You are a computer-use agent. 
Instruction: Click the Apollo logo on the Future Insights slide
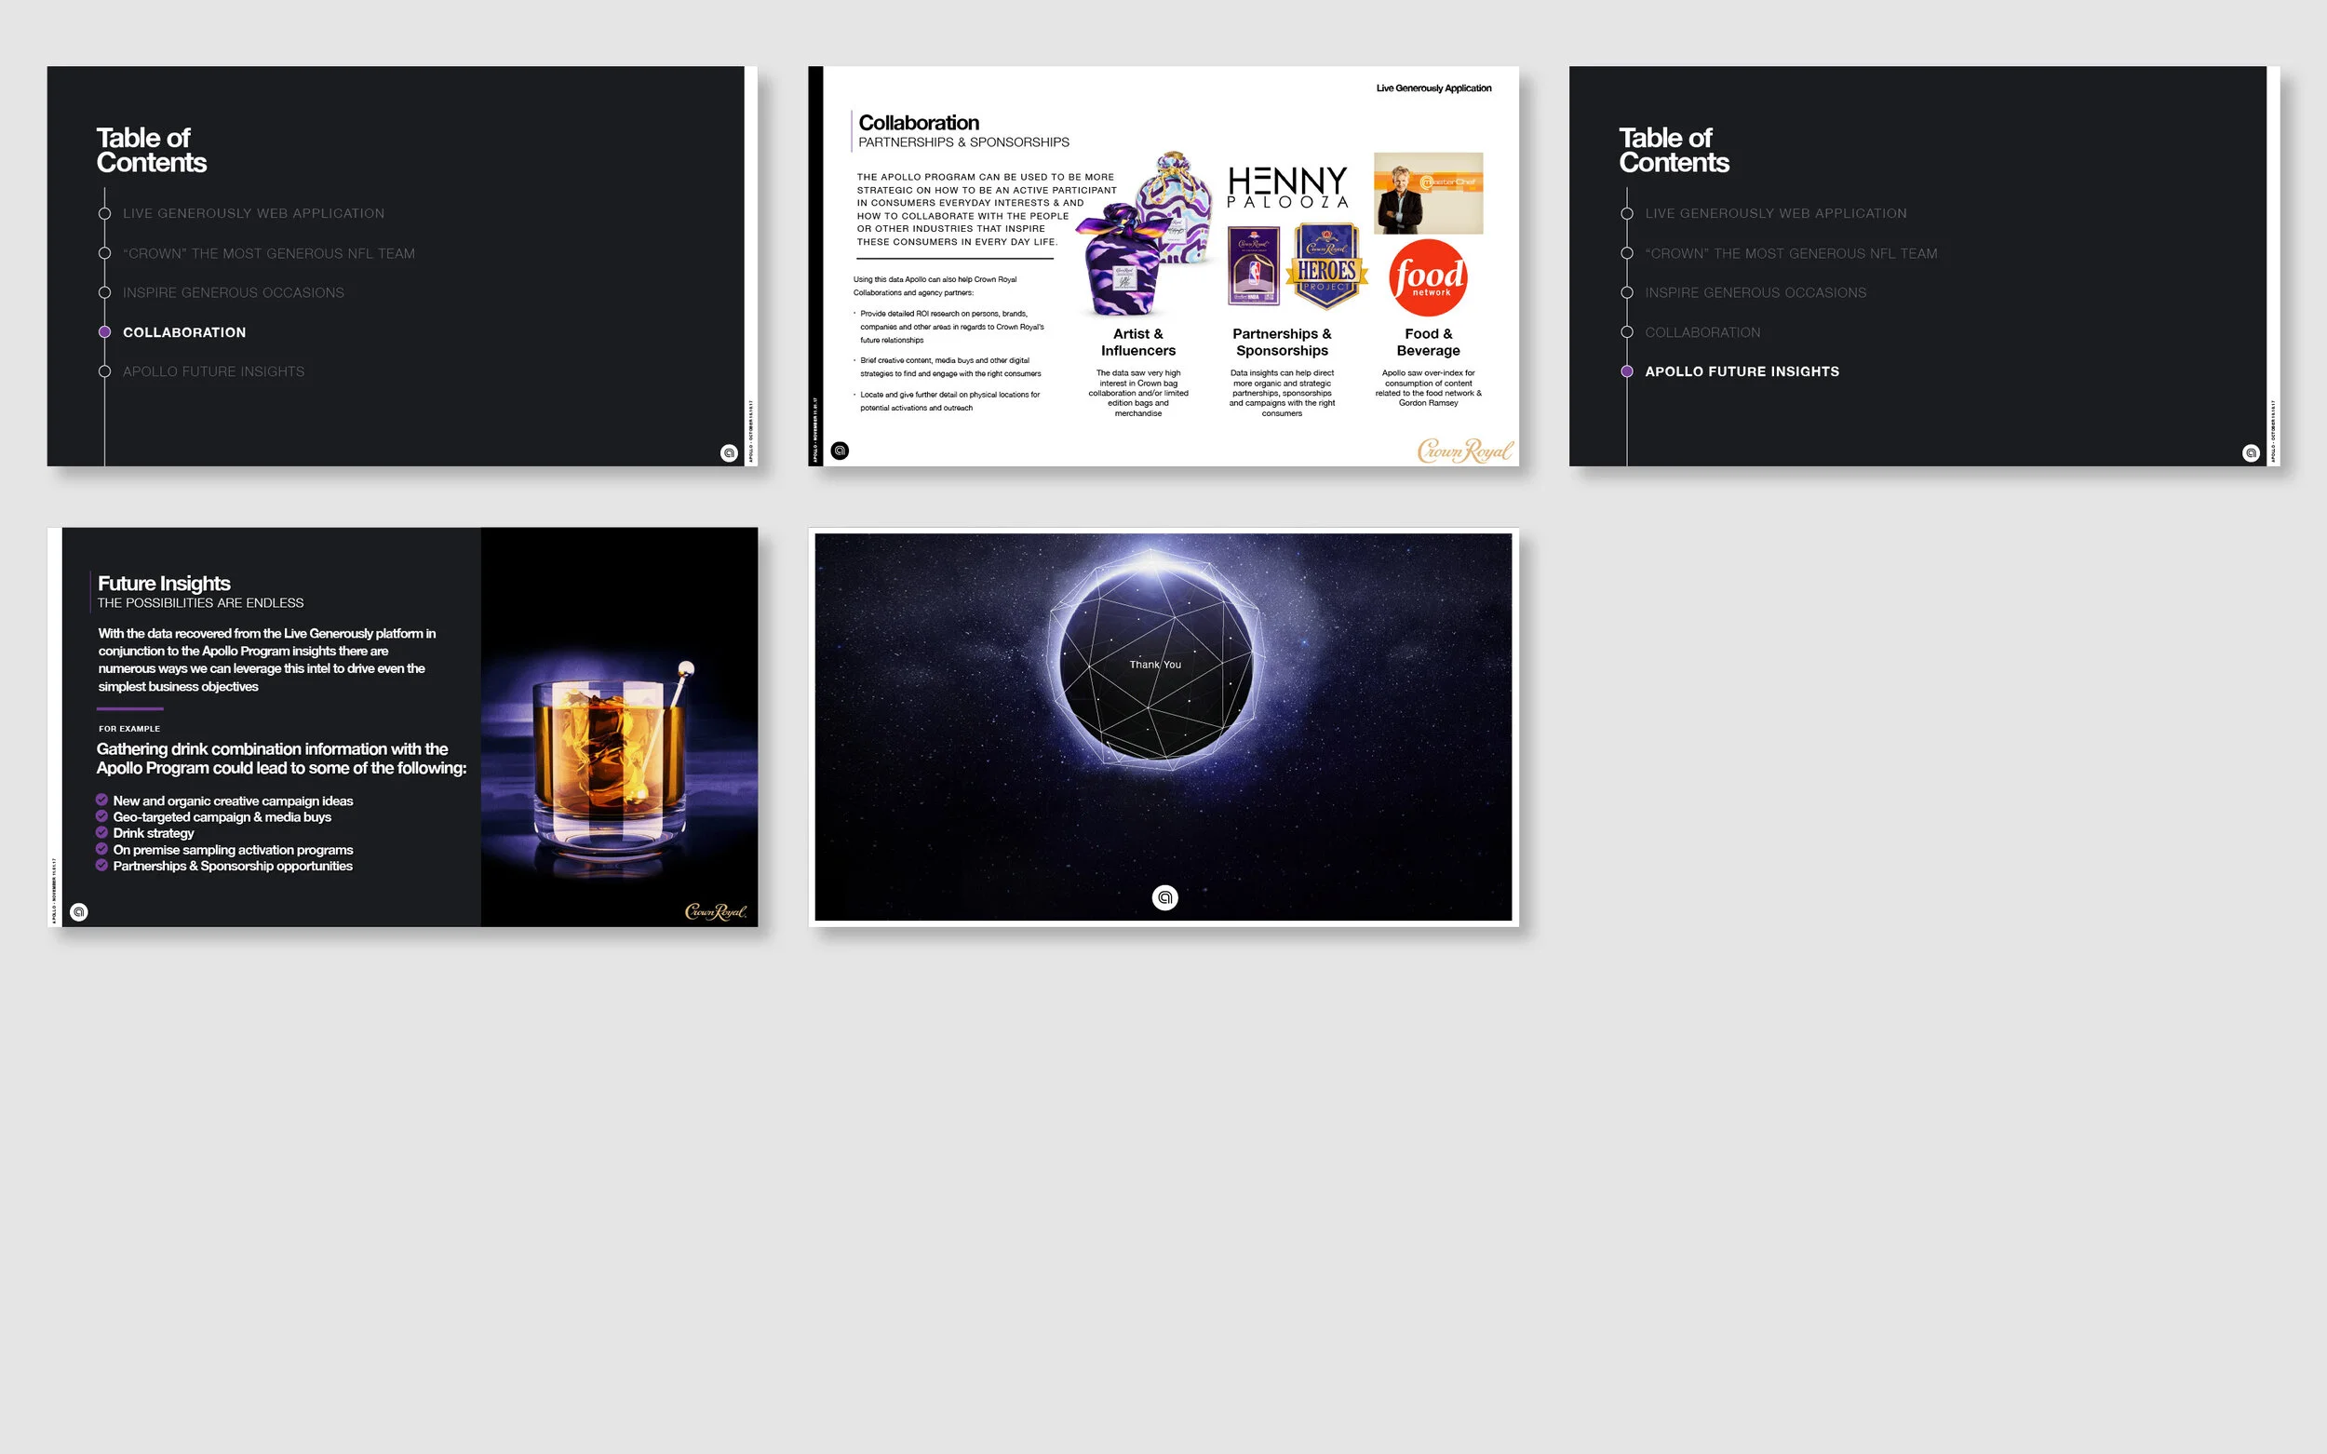click(80, 911)
